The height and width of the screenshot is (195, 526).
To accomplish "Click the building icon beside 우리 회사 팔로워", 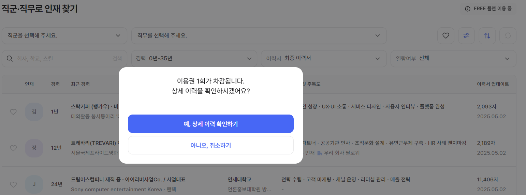I will click(320, 153).
